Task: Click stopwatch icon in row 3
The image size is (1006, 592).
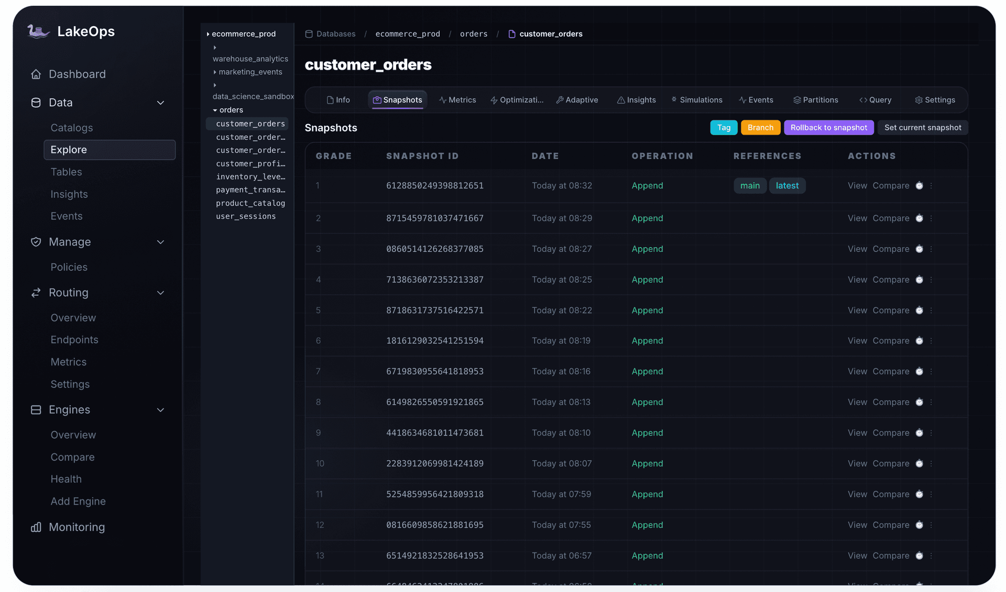Action: [919, 249]
